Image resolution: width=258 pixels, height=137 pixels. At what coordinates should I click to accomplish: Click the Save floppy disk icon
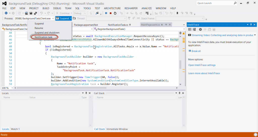(31, 13)
